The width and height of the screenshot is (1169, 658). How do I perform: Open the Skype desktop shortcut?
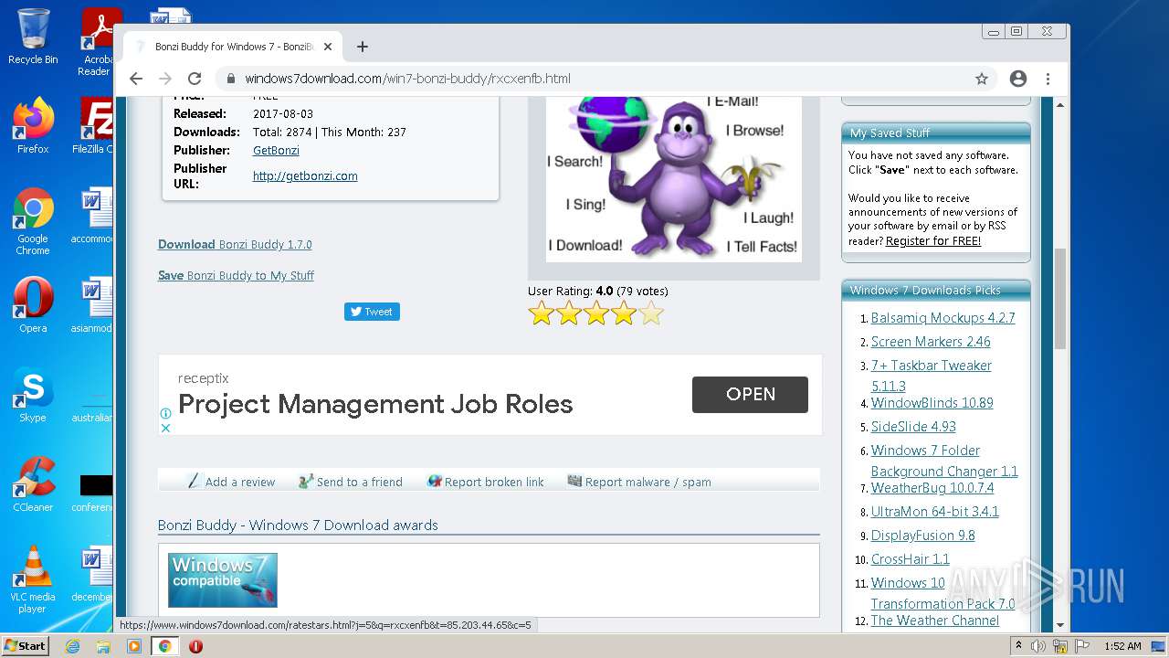point(33,395)
